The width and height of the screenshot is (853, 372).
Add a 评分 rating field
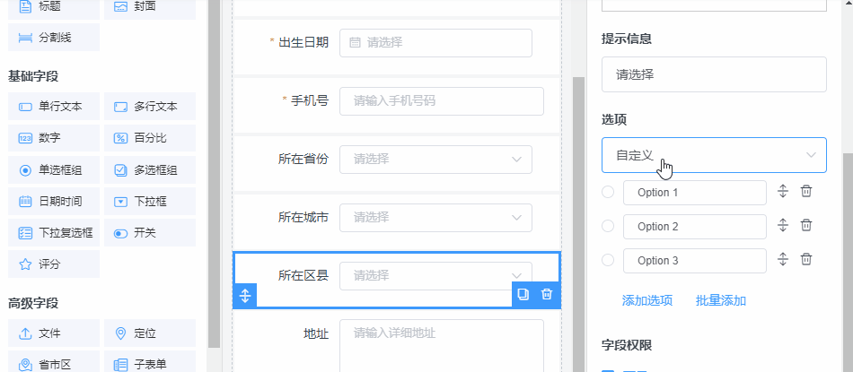[53, 264]
